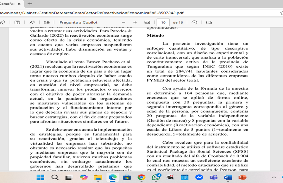
Task: Click the taskbar icon right of WhatsApp
Action: click(170, 177)
